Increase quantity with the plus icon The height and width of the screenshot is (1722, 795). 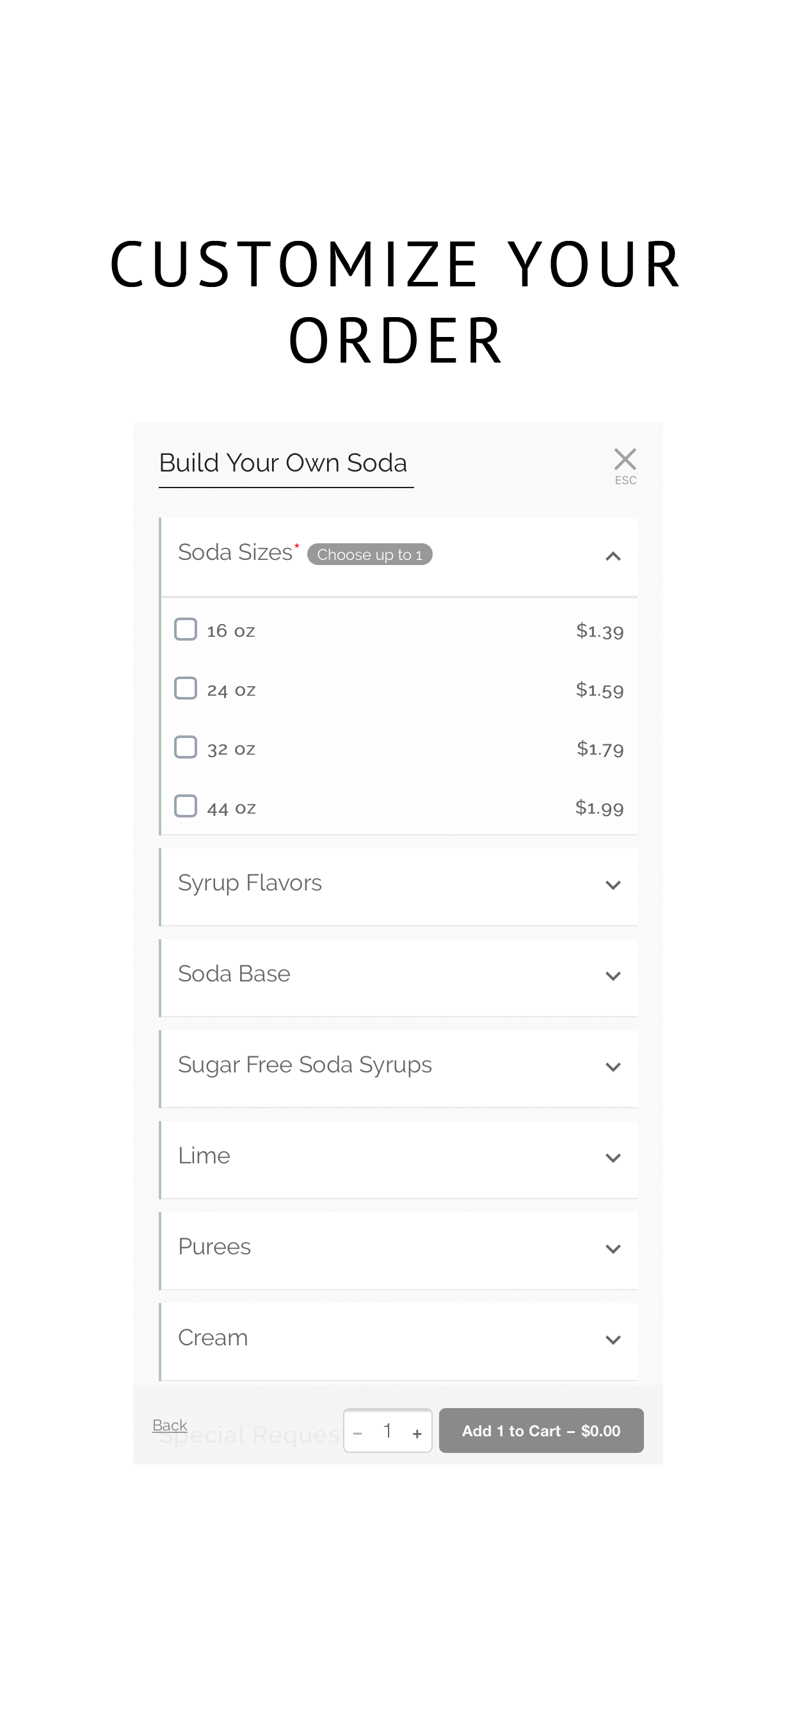click(x=417, y=1433)
